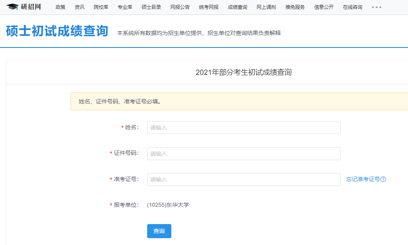The image size is (408, 245).
Task: Navigate to 硕士目录 from the top menu
Action: click(x=151, y=7)
